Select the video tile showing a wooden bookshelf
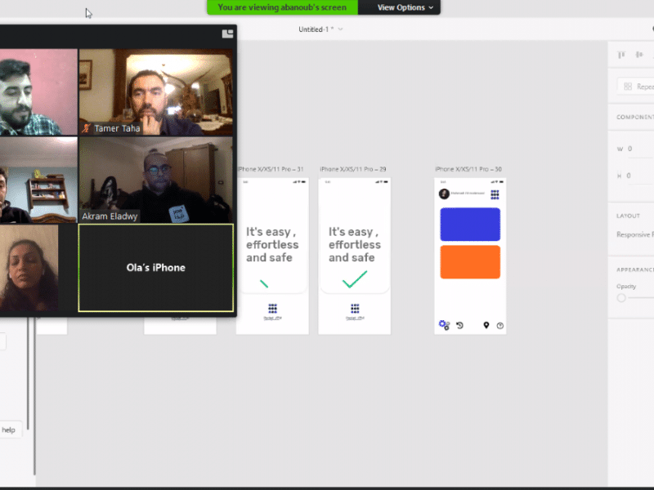 (x=38, y=180)
